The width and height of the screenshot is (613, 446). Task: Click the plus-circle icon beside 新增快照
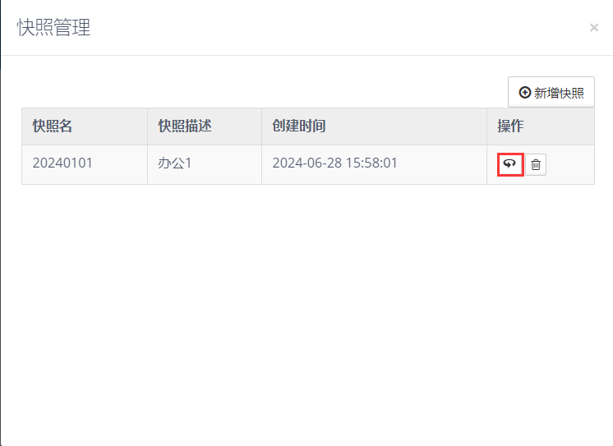tap(525, 93)
